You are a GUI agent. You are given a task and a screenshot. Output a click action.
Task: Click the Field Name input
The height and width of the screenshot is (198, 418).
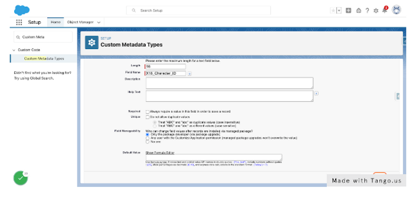(165, 73)
